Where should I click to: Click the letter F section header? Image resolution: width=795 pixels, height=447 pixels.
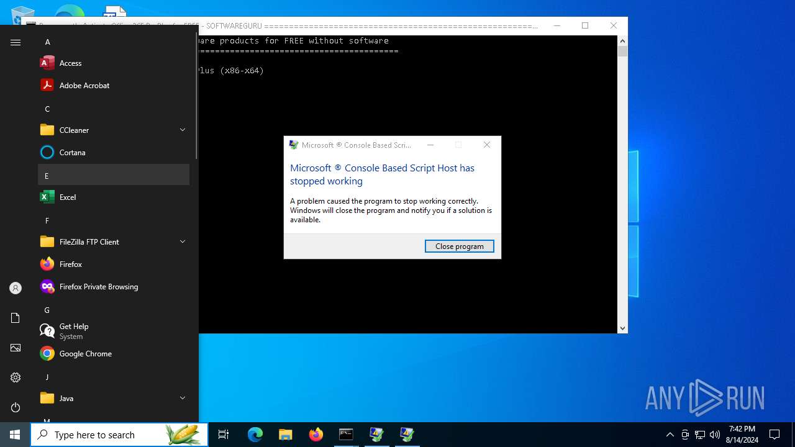[x=114, y=220]
